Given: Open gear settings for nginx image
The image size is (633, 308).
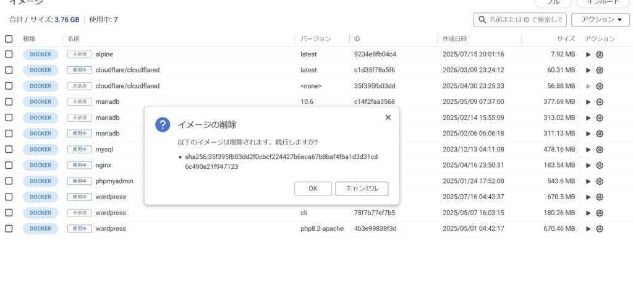Looking at the screenshot, I should (600, 166).
